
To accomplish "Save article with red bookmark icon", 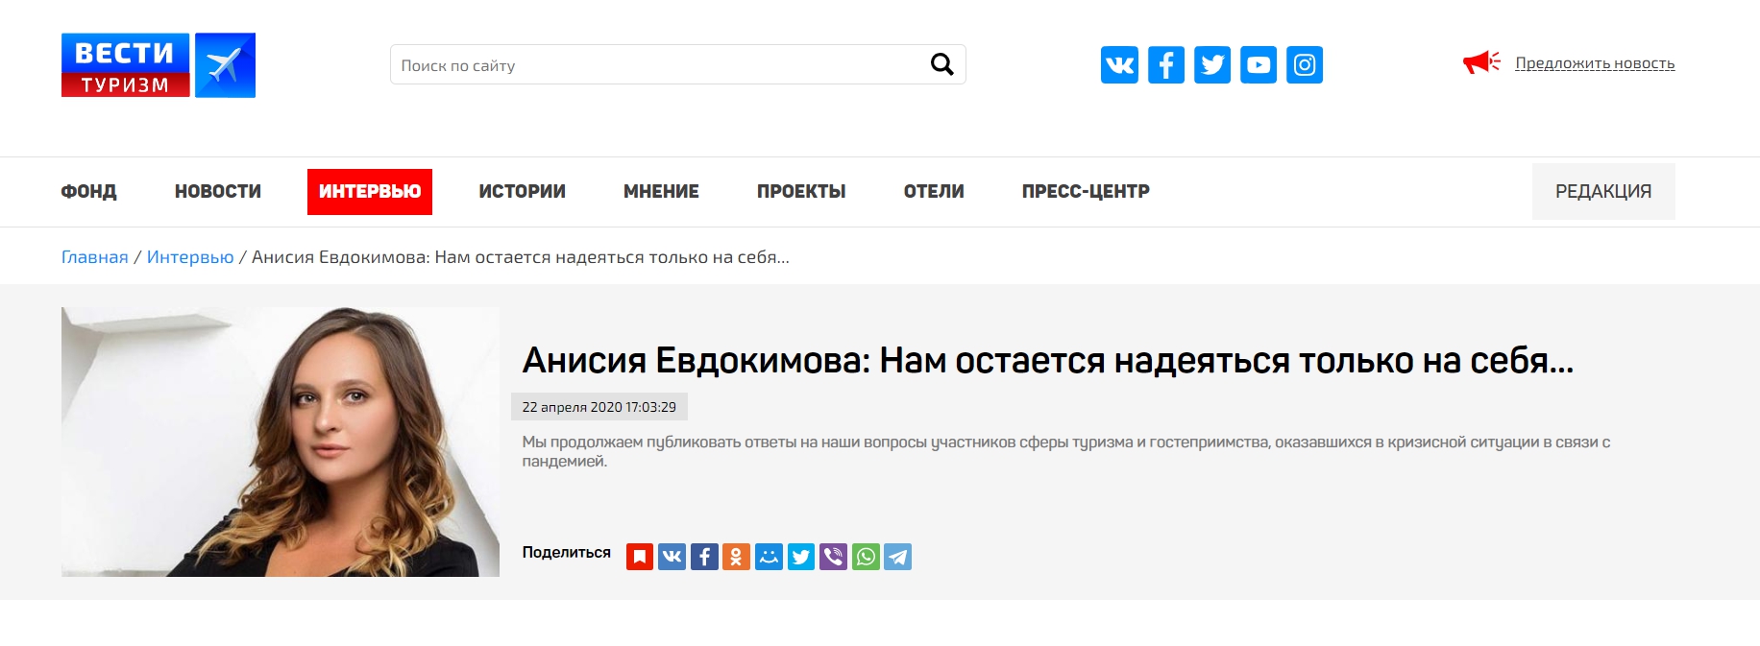I will (x=640, y=557).
